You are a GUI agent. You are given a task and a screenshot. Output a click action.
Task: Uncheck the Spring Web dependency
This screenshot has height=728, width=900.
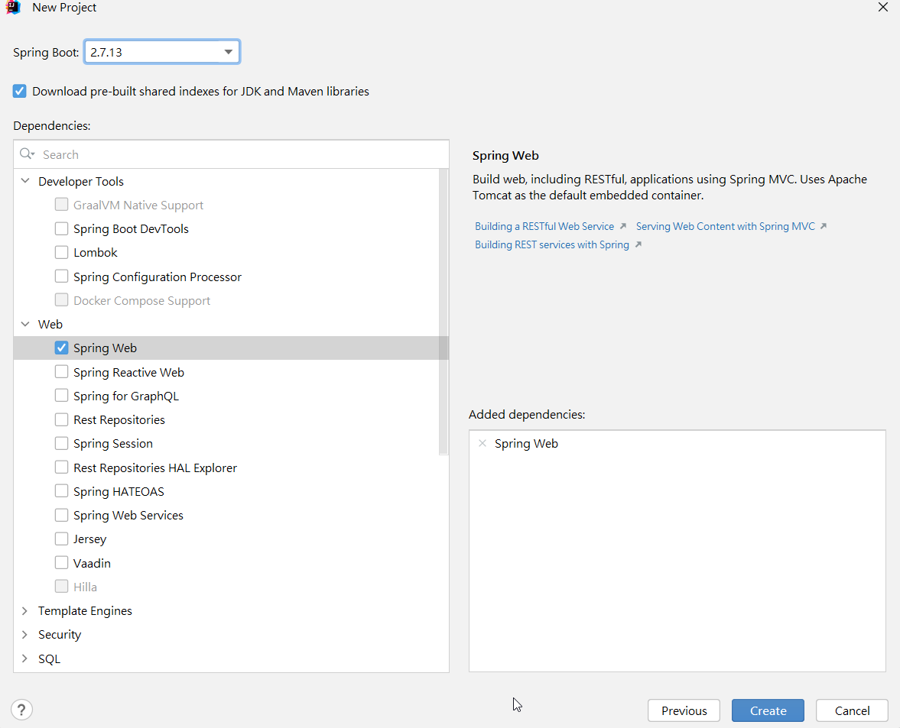(61, 348)
